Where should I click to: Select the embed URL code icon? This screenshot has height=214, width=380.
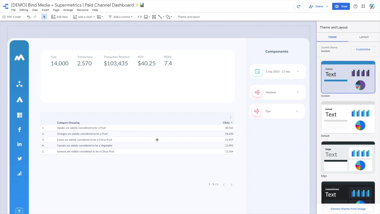140,17
